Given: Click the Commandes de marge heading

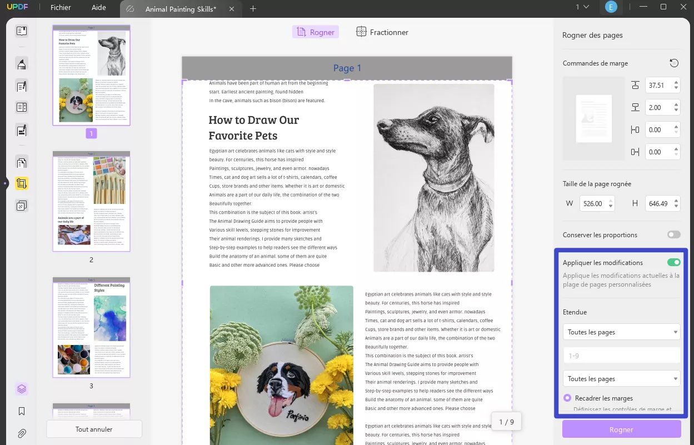Looking at the screenshot, I should [x=595, y=63].
